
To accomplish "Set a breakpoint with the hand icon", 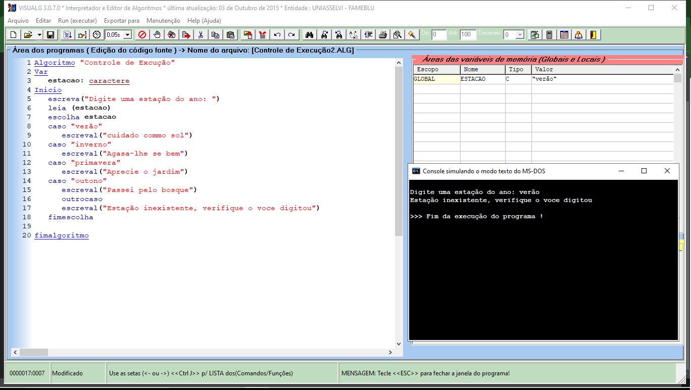I will (157, 35).
